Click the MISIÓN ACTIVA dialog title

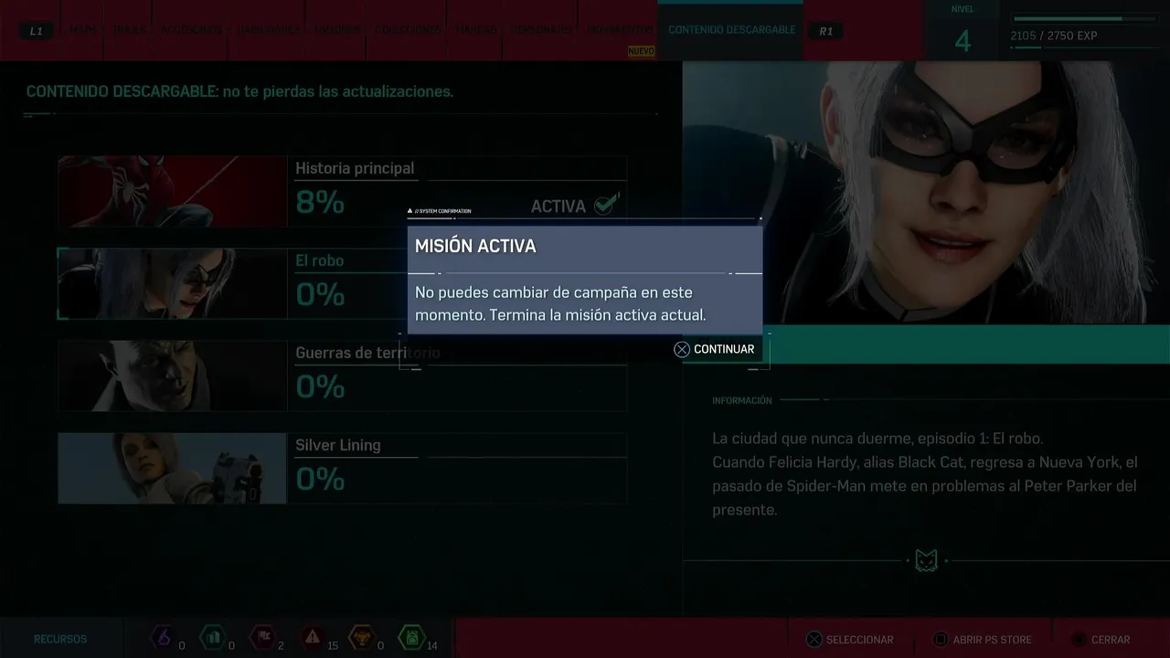(475, 246)
